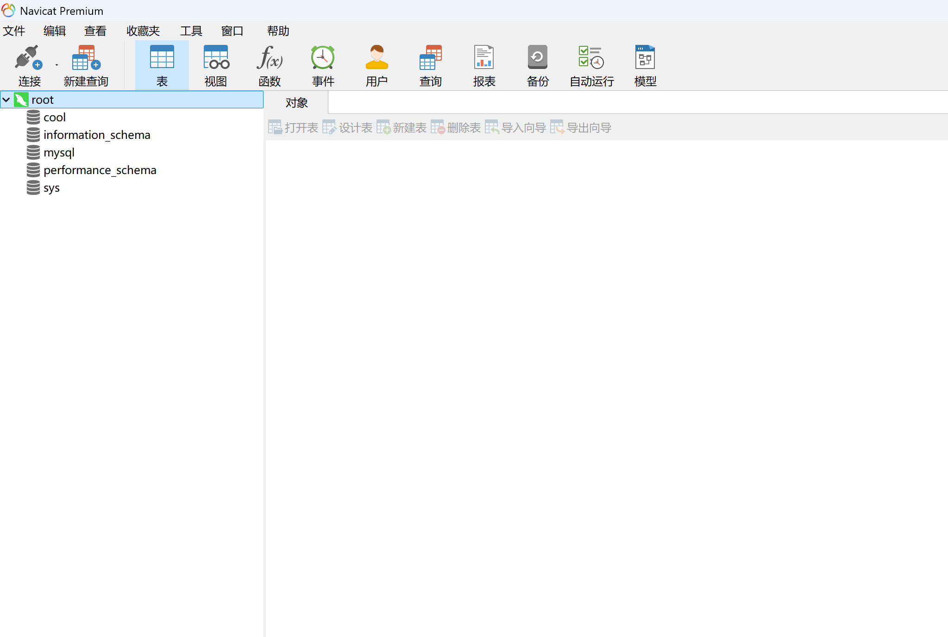Click the 连接 connection plug icon

[29, 57]
